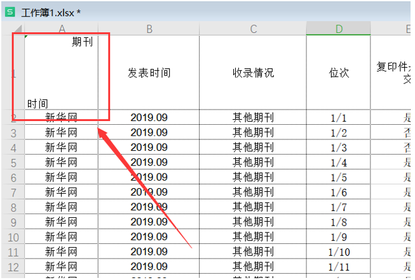
Task: Click the 工作簿1.xlsx title tab
Action: [x=51, y=13]
